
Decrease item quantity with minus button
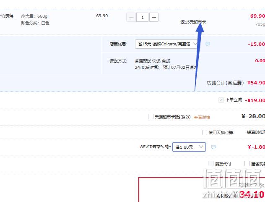(x=131, y=17)
